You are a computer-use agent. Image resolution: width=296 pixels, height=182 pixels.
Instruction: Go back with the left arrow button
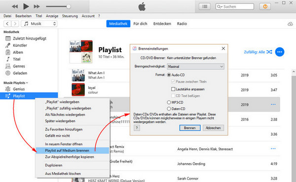pos(7,24)
